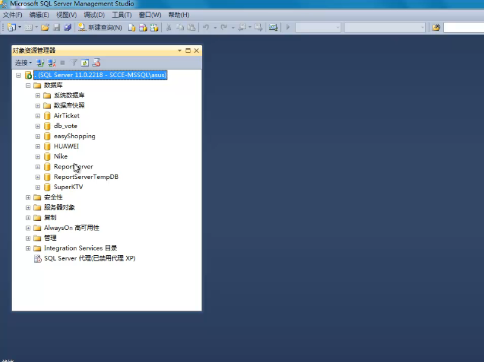
Task: Click the Stop square icon in Object Explorer
Action: [62, 62]
